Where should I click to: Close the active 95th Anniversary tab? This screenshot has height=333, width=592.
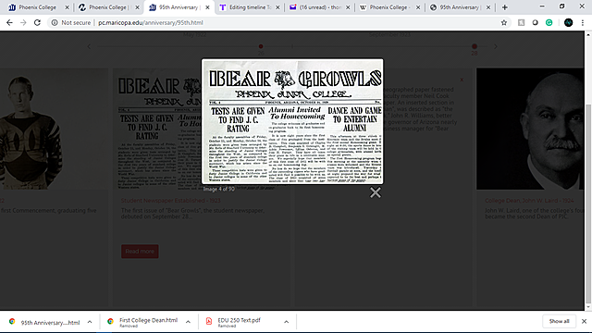coord(207,7)
